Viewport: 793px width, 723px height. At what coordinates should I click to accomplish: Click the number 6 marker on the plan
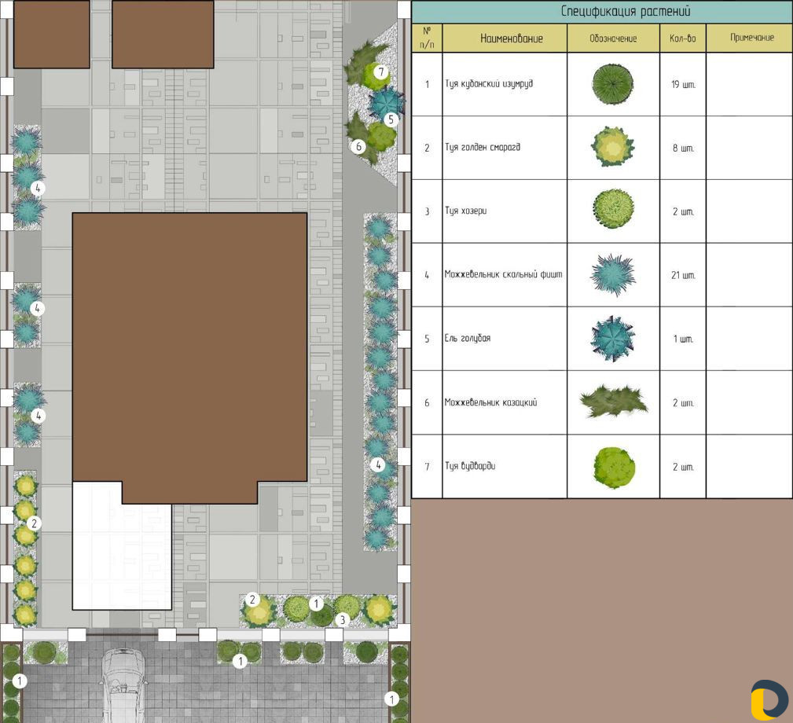(x=358, y=147)
